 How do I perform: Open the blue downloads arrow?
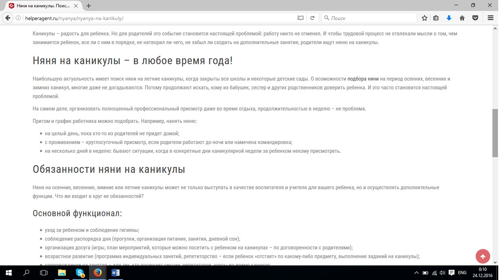tap(449, 18)
